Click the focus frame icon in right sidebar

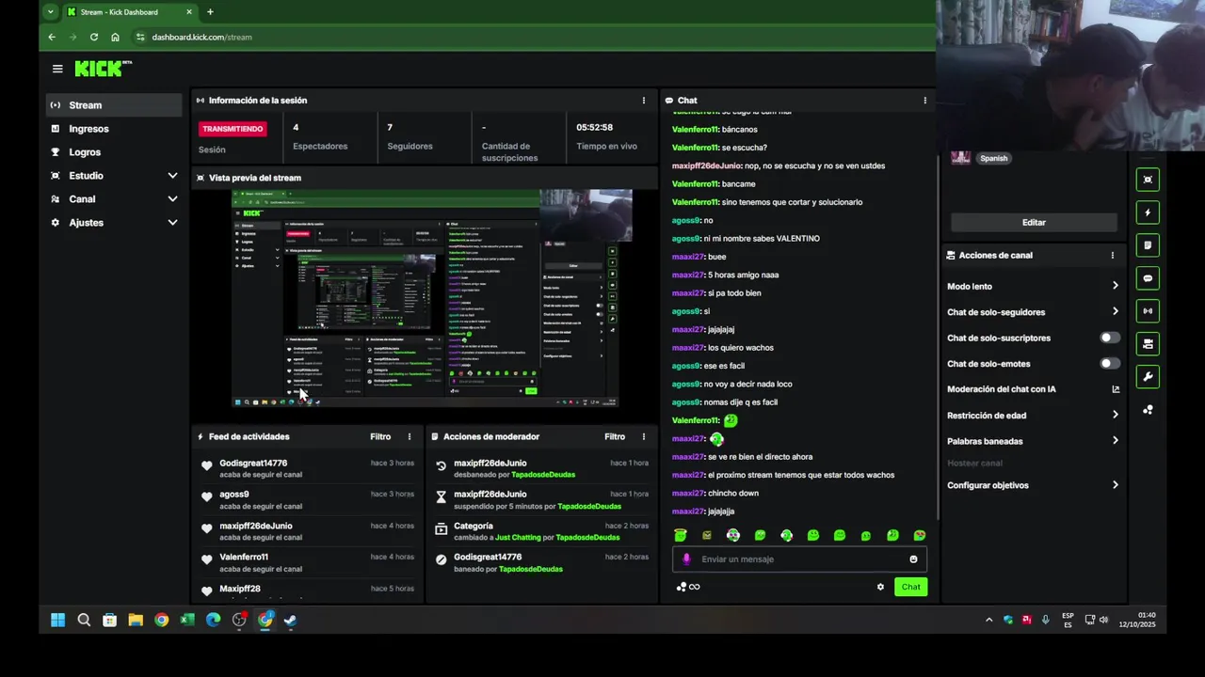tap(1148, 180)
